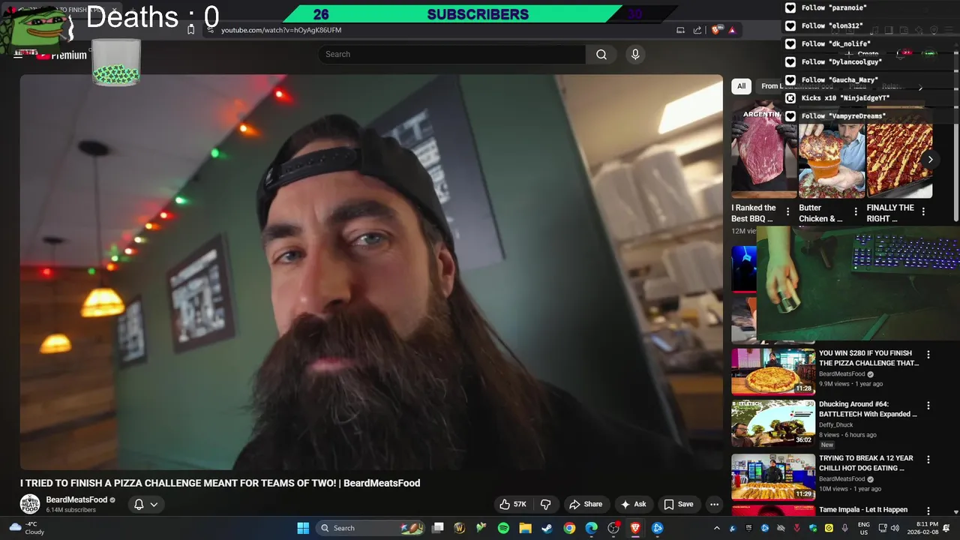Start voice search with the microphone icon
960x540 pixels.
[x=635, y=54]
